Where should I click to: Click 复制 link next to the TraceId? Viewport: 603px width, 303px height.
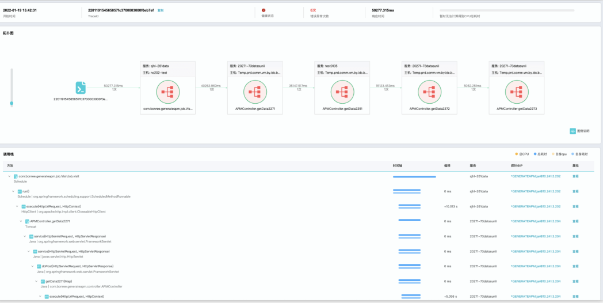pyautogui.click(x=161, y=10)
